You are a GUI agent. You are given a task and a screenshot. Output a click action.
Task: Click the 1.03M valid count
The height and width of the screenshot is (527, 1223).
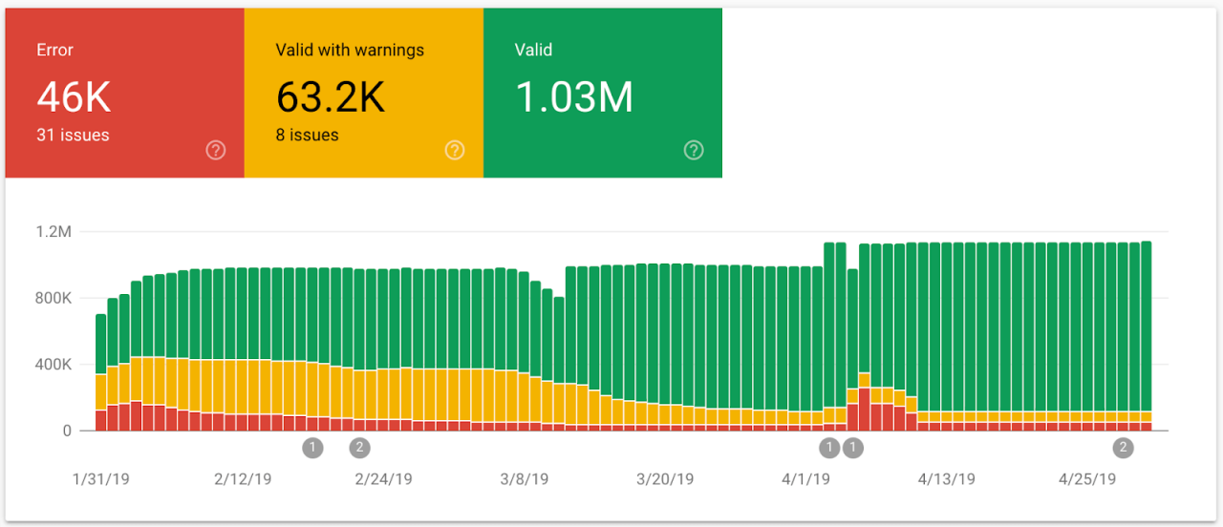click(574, 97)
